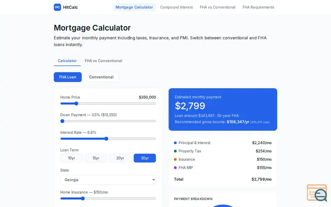The image size is (331, 207).
Task: Click the Loan Term label
Action: click(70, 150)
